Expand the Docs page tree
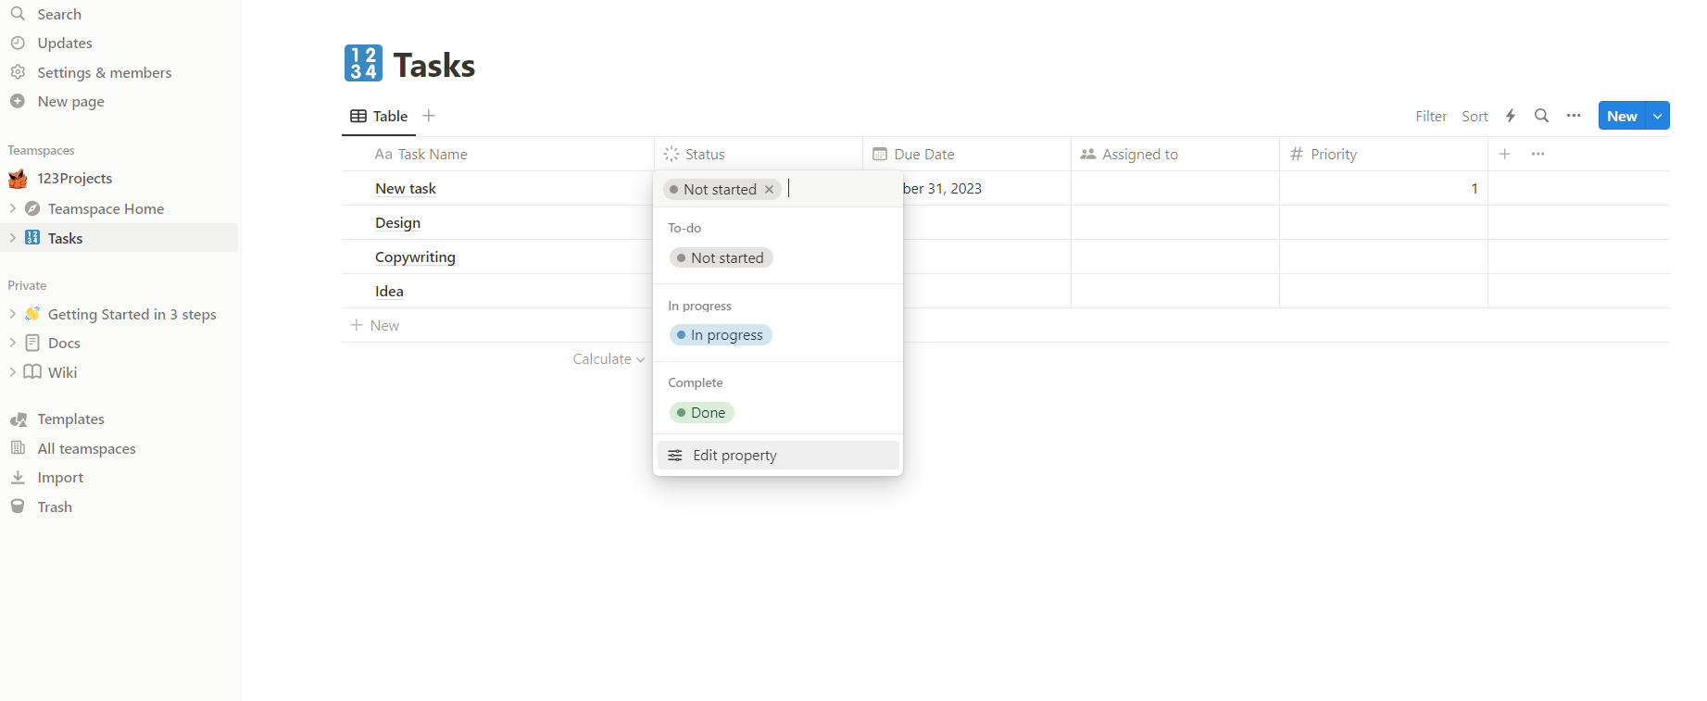1707x701 pixels. point(13,343)
